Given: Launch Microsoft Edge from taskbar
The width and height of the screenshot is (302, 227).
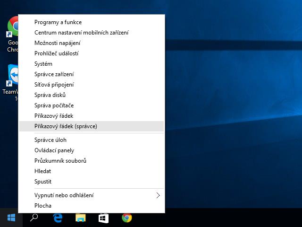Looking at the screenshot, I should point(58,218).
